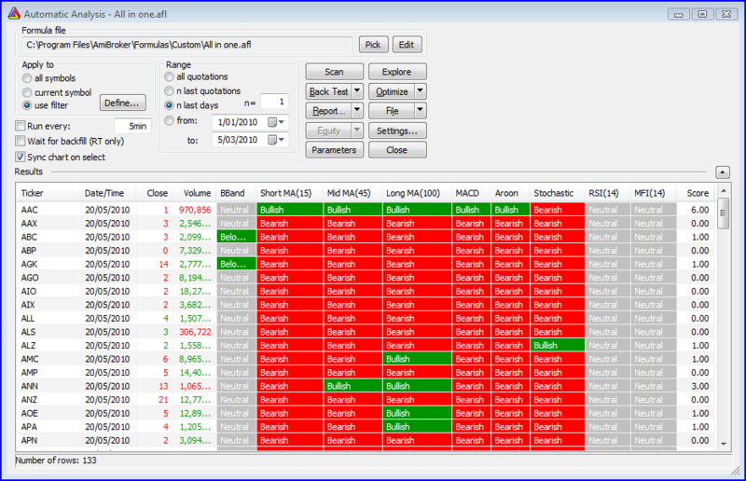Screen dimensions: 746x481
Task: Sort results by the Short MA(15) column header
Action: [290, 193]
